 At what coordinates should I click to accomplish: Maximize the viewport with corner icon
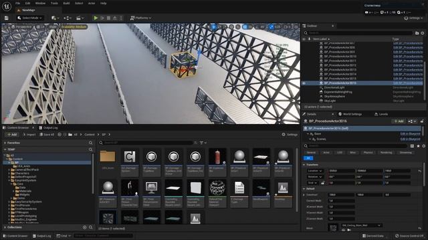[296, 27]
